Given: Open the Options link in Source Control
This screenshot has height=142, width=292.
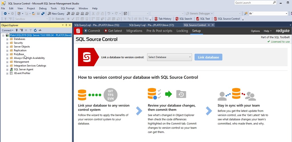Looking at the screenshot, I should coord(255,31).
